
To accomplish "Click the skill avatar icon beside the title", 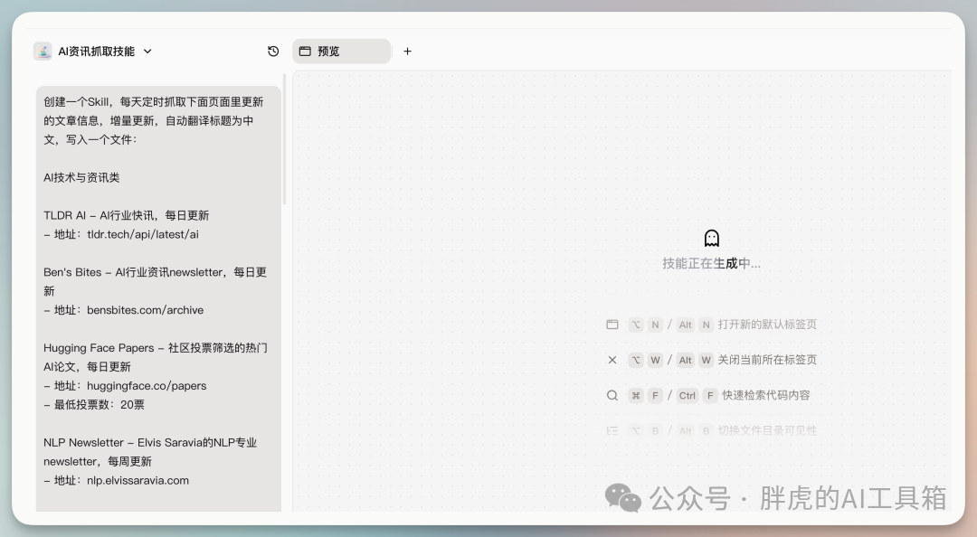I will point(43,51).
